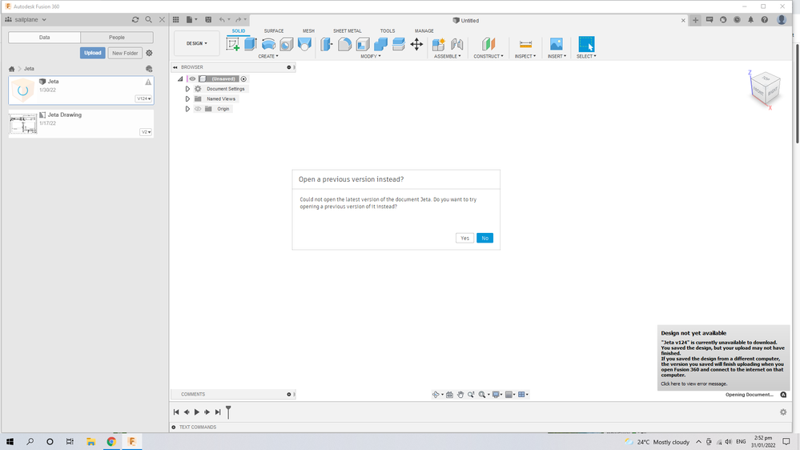Viewport: 800px width, 450px height.
Task: Select the Press Pull tool
Action: pos(327,44)
